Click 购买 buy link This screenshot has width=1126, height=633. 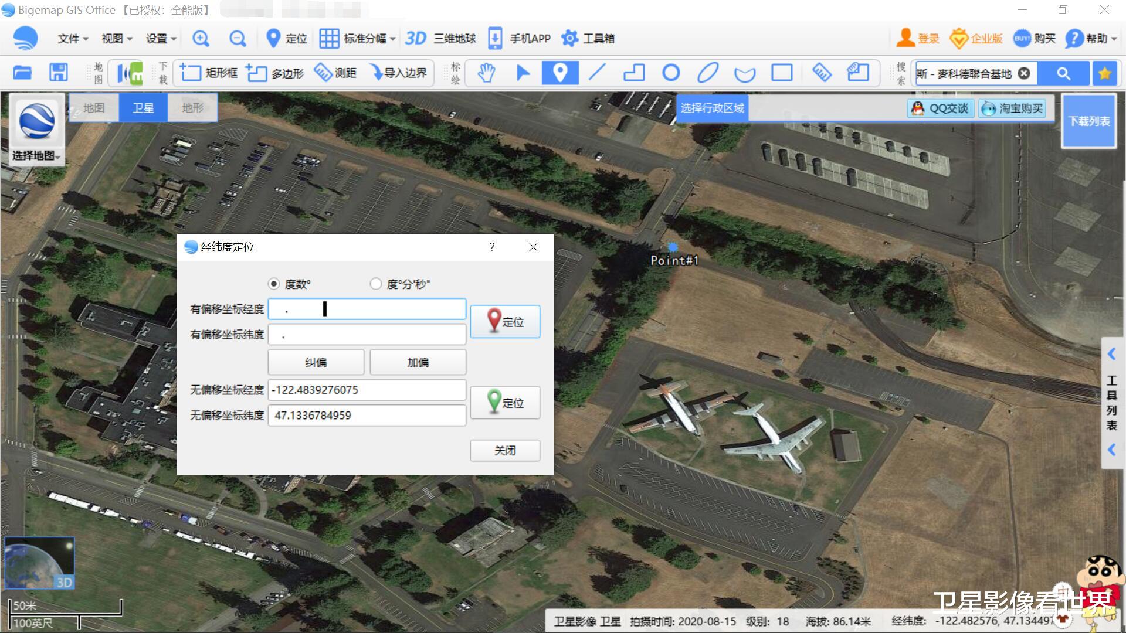click(1035, 39)
